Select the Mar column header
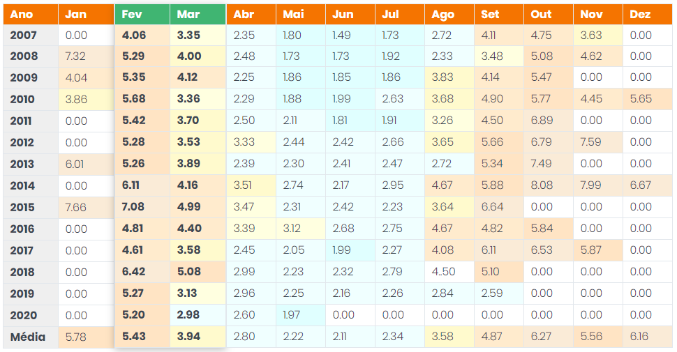Screen dimensions: 677x352 pyautogui.click(x=198, y=14)
